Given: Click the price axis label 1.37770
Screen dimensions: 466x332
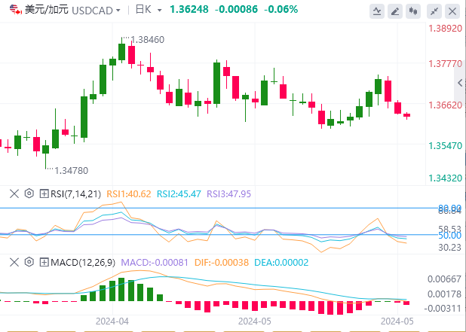Looking at the screenshot, I should click(x=445, y=64).
